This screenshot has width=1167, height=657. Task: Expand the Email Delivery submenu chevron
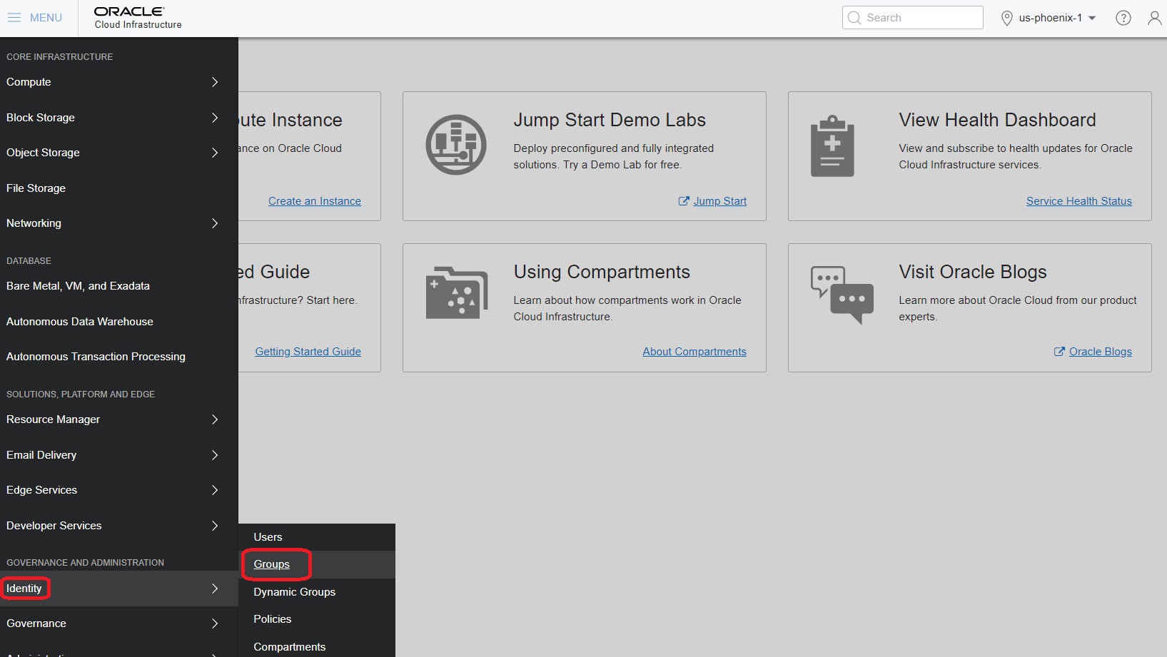(215, 455)
